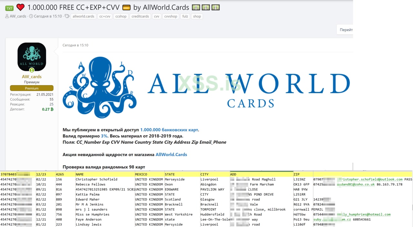Select the ZIP header cell
Image resolution: width=413 pixels, height=227 pixels.
[303, 174]
